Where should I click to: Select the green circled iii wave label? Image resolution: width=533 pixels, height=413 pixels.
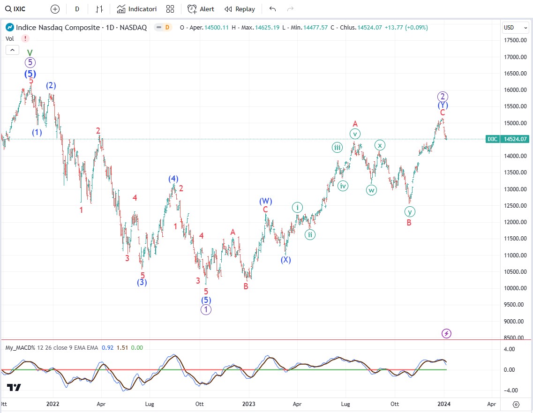click(x=337, y=148)
